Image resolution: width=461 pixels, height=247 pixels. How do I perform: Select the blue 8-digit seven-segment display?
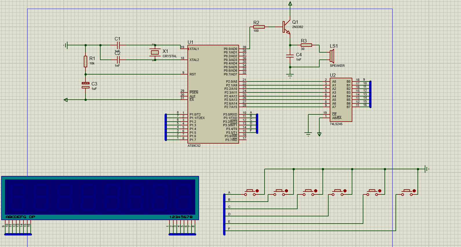point(100,198)
